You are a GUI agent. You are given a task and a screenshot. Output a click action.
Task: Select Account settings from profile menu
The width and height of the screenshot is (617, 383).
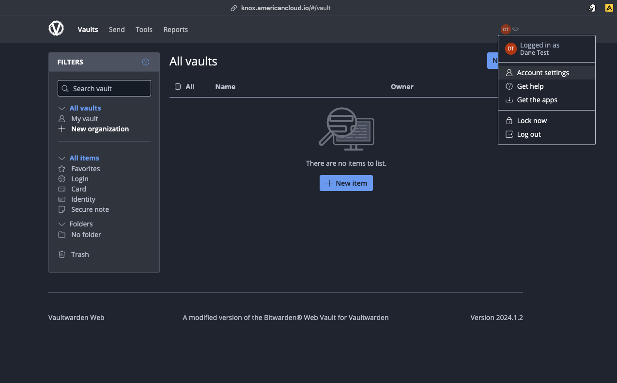click(542, 73)
